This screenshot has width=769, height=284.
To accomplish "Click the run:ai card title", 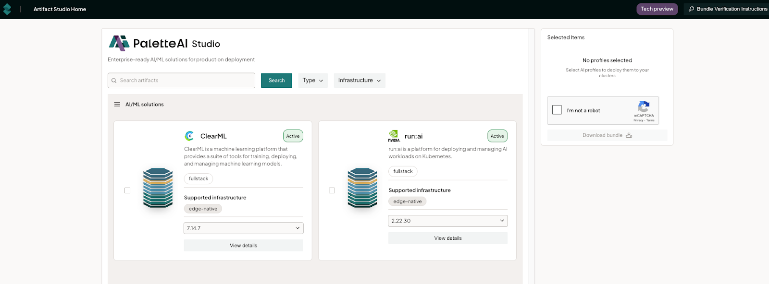I will (414, 136).
